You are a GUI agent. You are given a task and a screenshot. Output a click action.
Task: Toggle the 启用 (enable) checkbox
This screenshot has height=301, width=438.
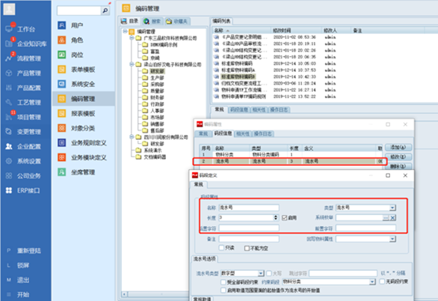coord(285,218)
